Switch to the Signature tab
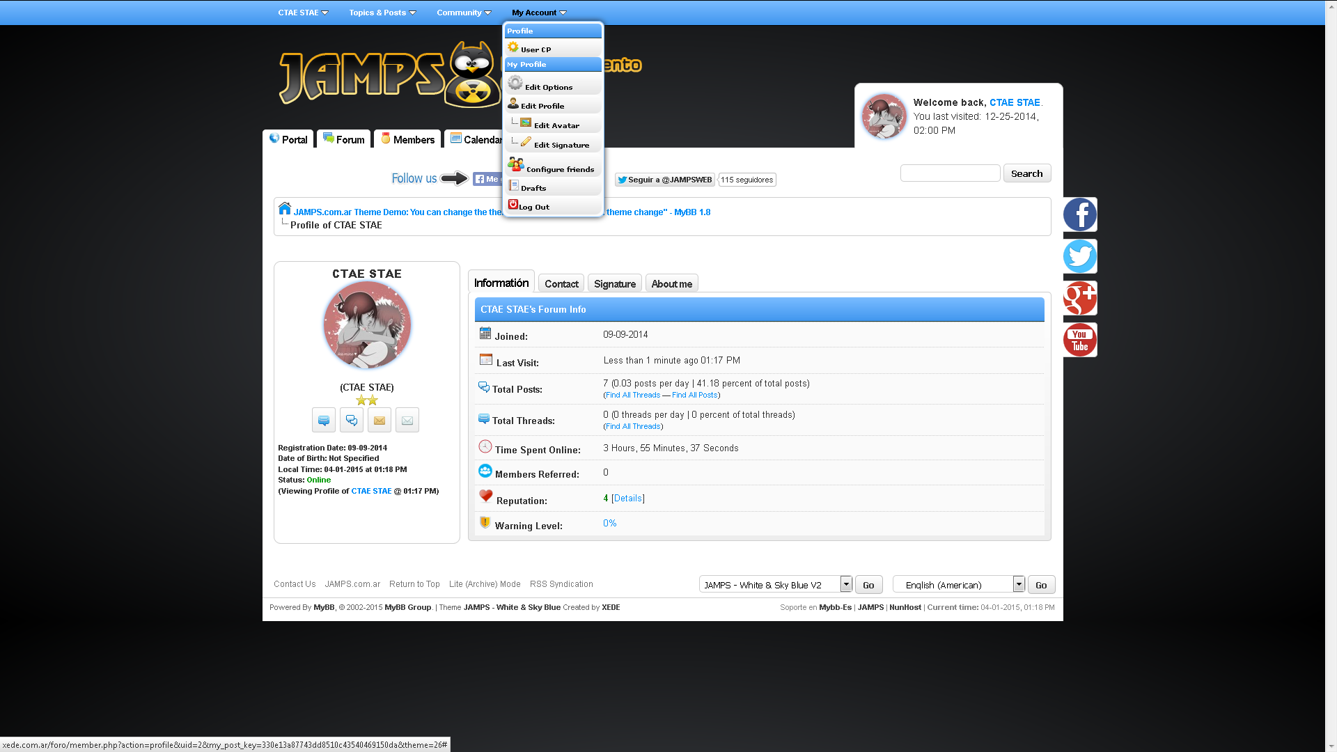The width and height of the screenshot is (1337, 752). (614, 284)
